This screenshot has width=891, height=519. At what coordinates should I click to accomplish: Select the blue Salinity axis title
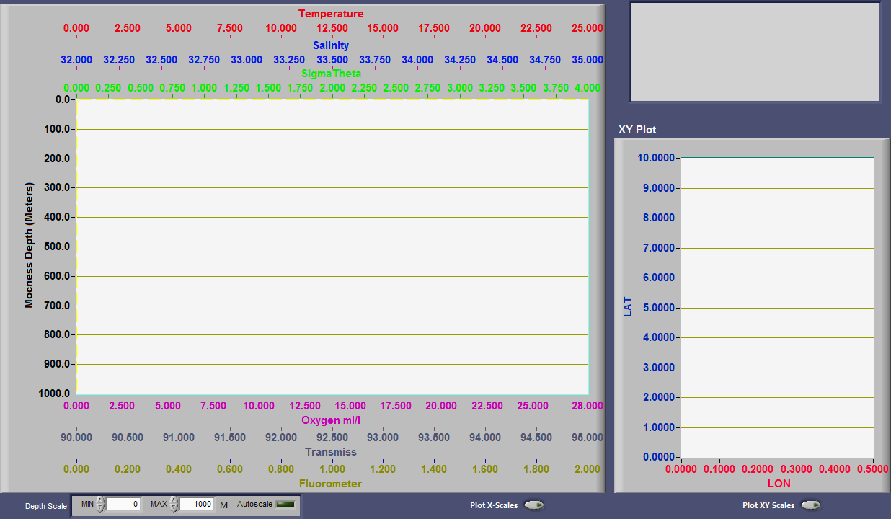click(x=331, y=45)
